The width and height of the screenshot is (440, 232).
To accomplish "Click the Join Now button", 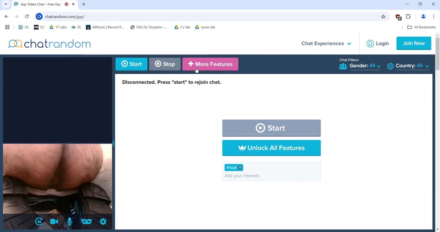I will pyautogui.click(x=413, y=43).
